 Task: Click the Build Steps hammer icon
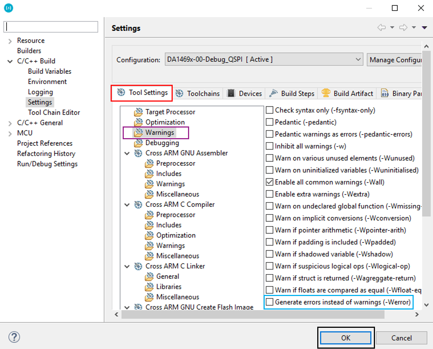tap(273, 93)
